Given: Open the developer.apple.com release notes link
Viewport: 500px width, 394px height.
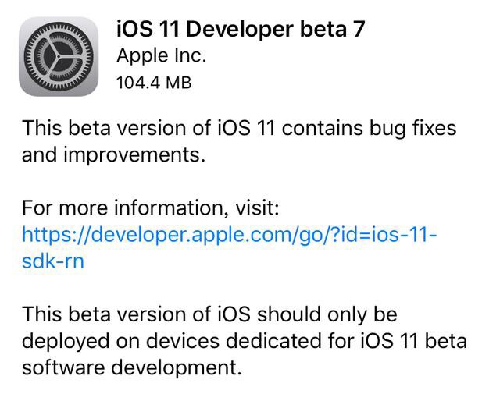Looking at the screenshot, I should 229,248.
